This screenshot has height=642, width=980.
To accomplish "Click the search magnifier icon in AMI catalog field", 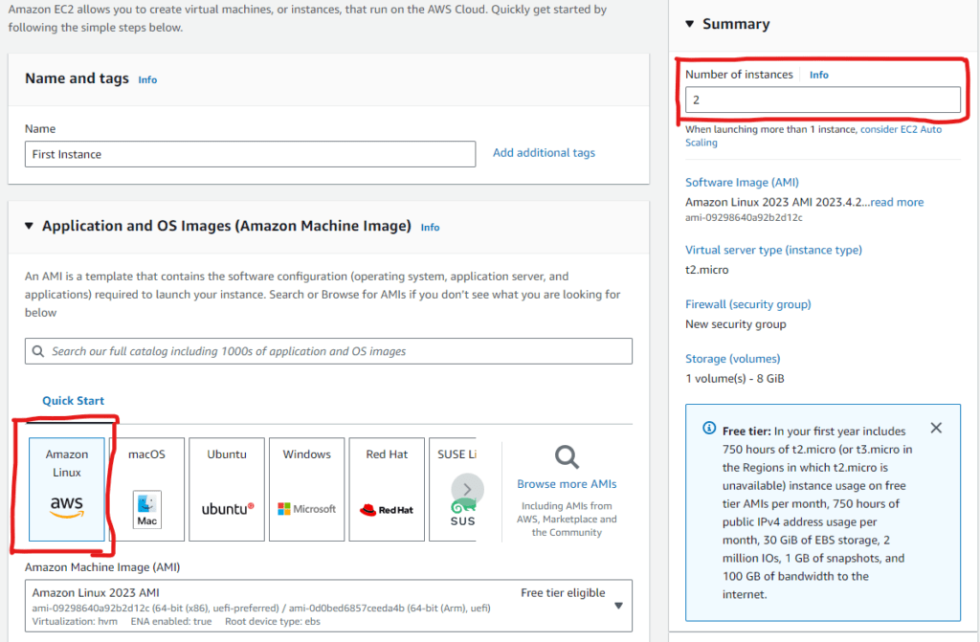I will (x=38, y=351).
